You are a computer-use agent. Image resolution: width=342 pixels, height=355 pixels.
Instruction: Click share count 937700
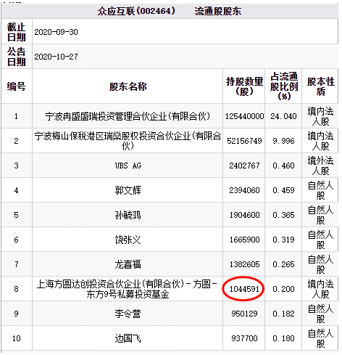pos(244,338)
